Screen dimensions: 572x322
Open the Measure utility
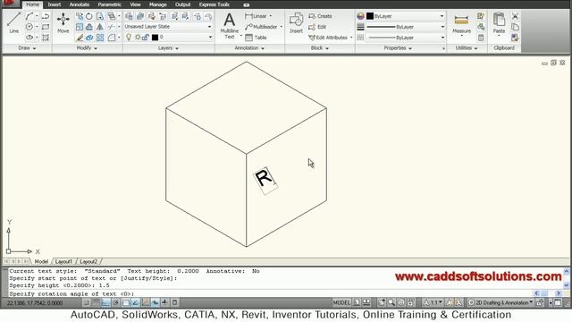pos(461,24)
